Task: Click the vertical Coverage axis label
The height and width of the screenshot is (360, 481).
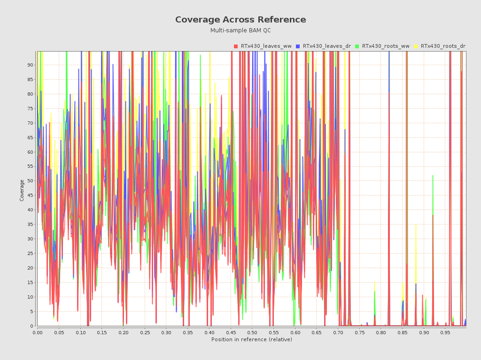Action: point(22,190)
